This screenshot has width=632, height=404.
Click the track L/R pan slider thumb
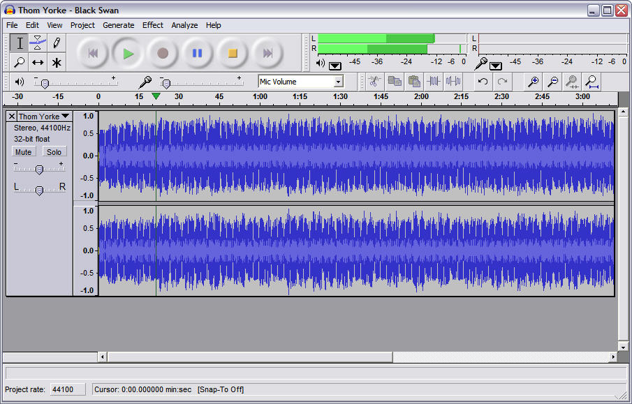(39, 190)
